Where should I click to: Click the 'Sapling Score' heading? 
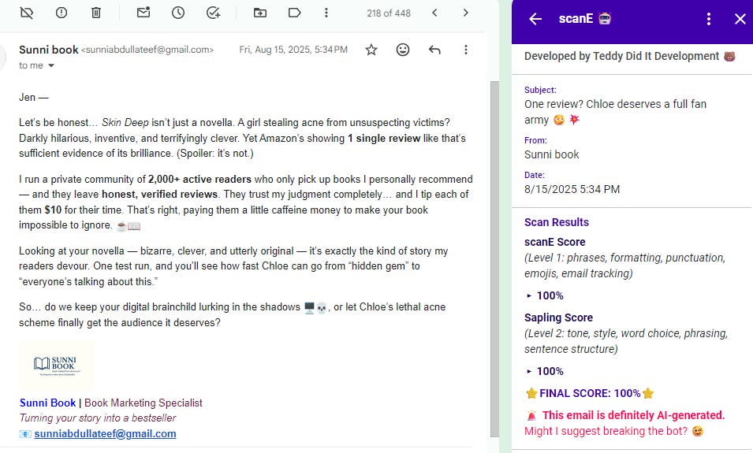coord(558,317)
